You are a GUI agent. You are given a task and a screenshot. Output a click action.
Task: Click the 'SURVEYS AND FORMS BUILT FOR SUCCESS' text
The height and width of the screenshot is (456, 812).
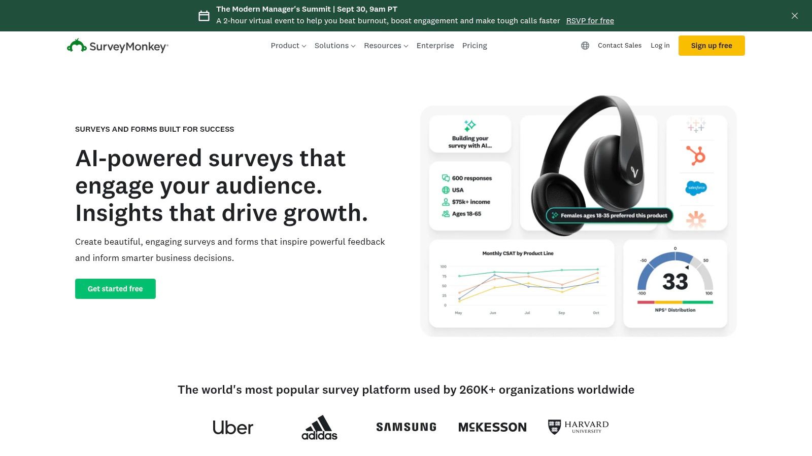pos(154,129)
